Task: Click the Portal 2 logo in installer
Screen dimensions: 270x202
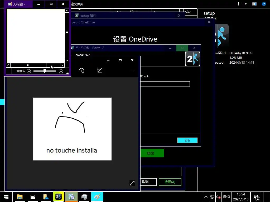Action: [x=192, y=59]
